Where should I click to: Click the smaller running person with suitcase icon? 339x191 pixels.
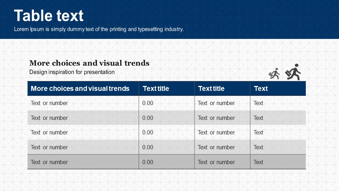[274, 74]
